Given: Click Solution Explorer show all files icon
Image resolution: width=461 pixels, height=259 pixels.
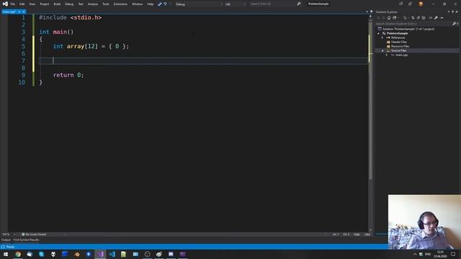Looking at the screenshot, I should coord(424,18).
